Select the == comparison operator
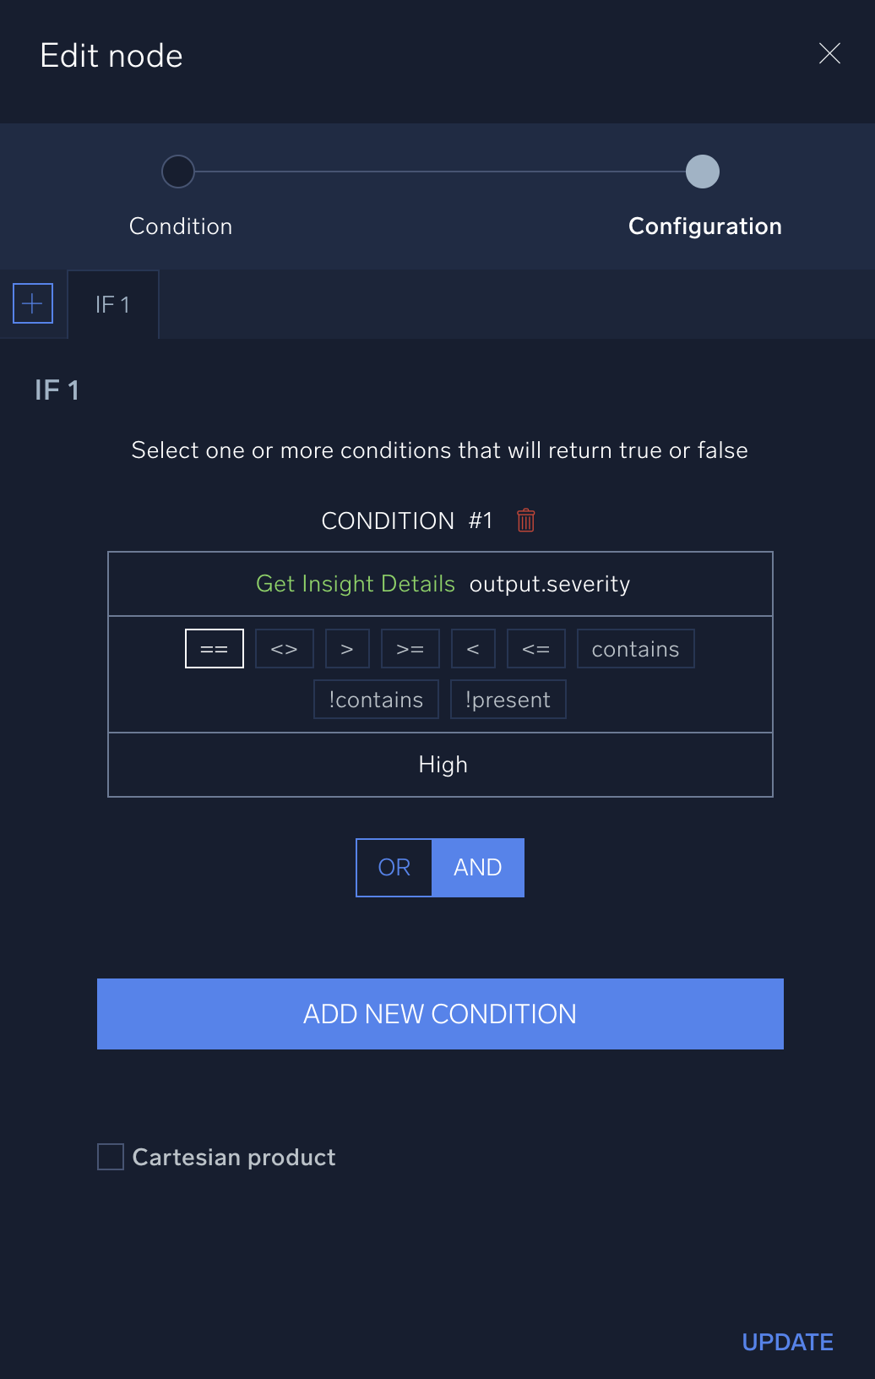The image size is (875, 1379). tap(214, 648)
